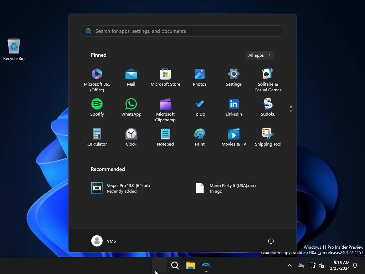365x274 pixels.
Task: Open Movies & TV app
Action: click(234, 137)
